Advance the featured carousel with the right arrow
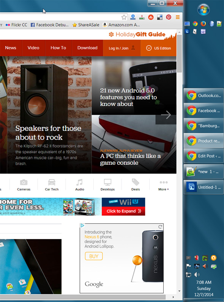Viewport: 224px width, 302px height. click(166, 115)
